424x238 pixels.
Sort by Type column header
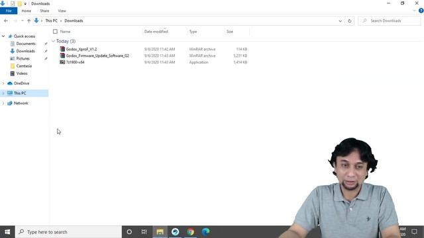coord(193,32)
